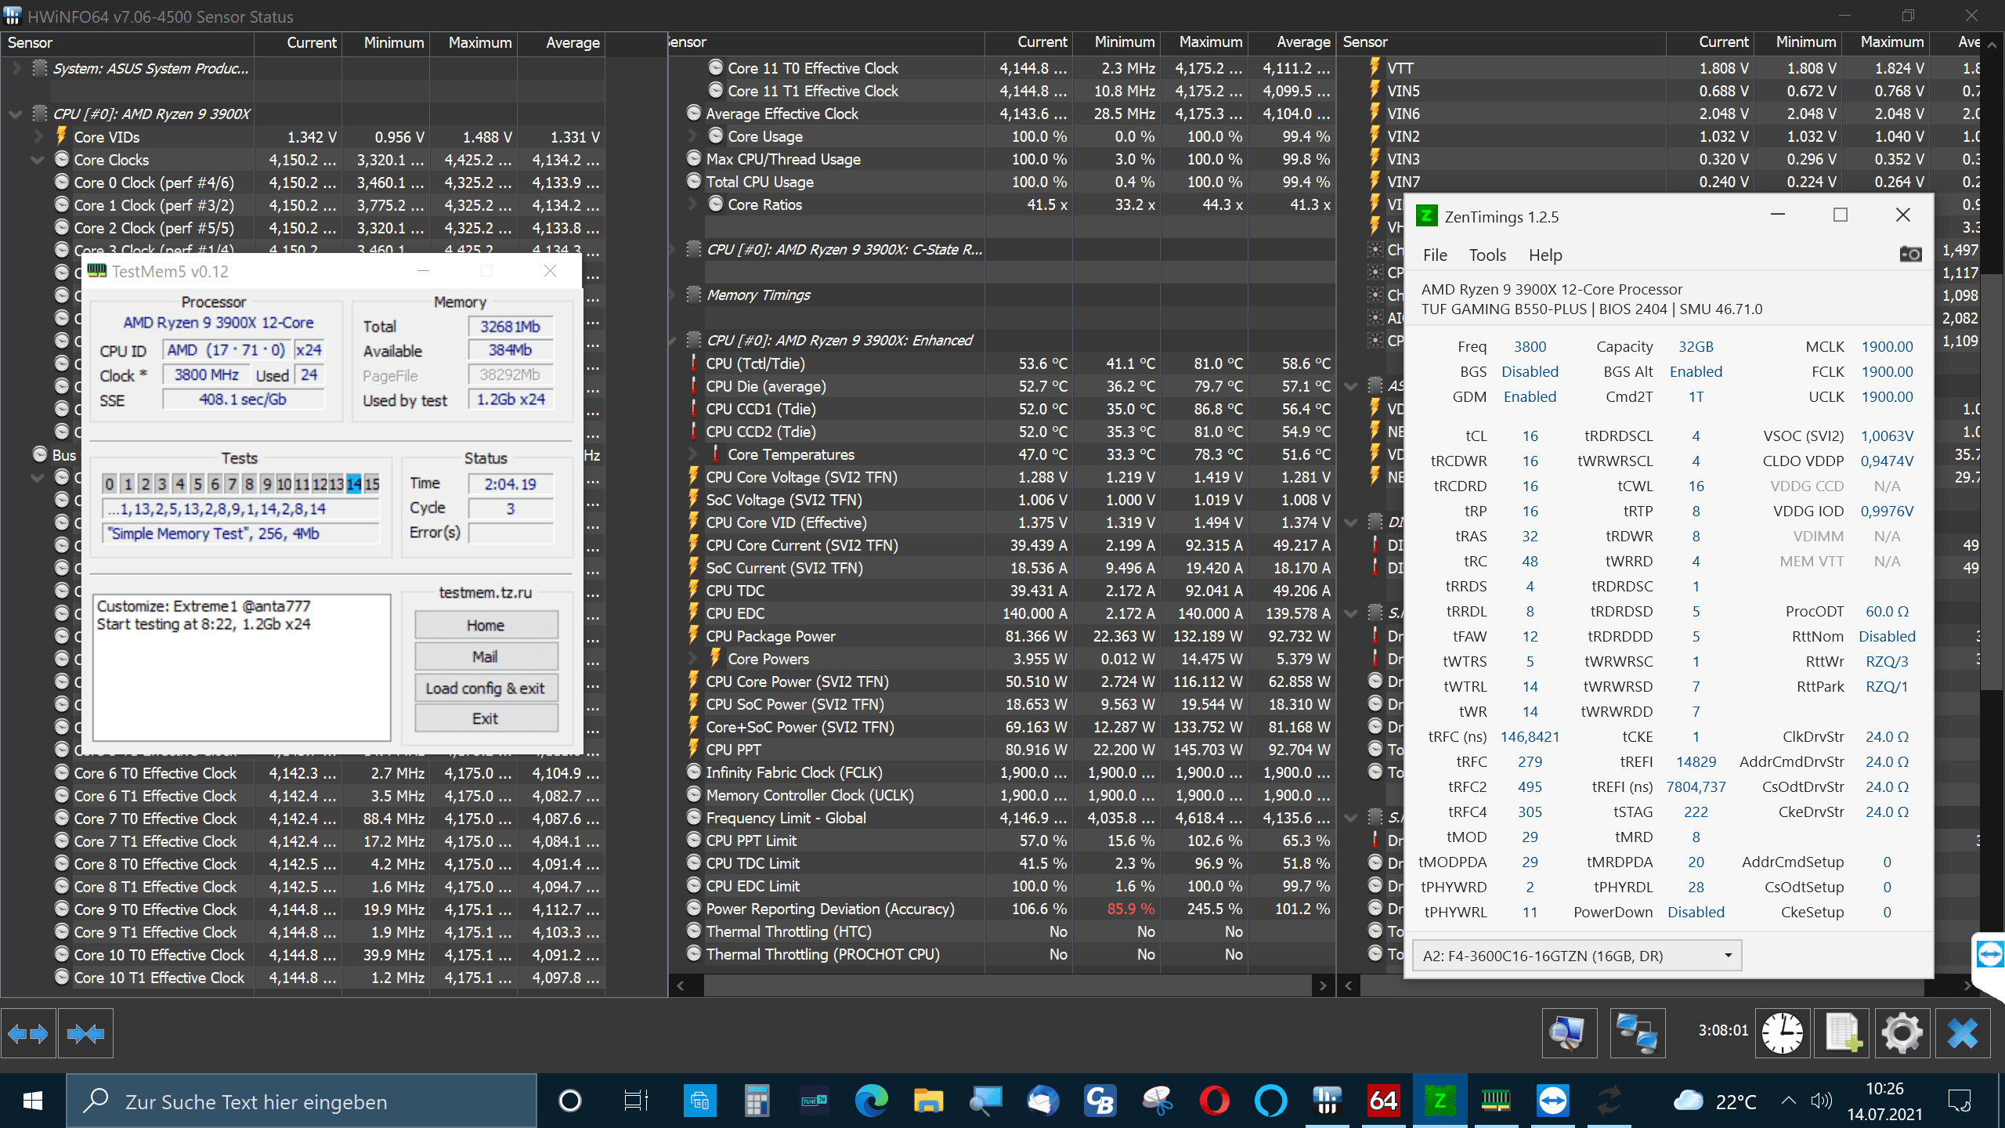Click the Minimum column header in left panel
The image size is (2005, 1128).
[x=386, y=43]
